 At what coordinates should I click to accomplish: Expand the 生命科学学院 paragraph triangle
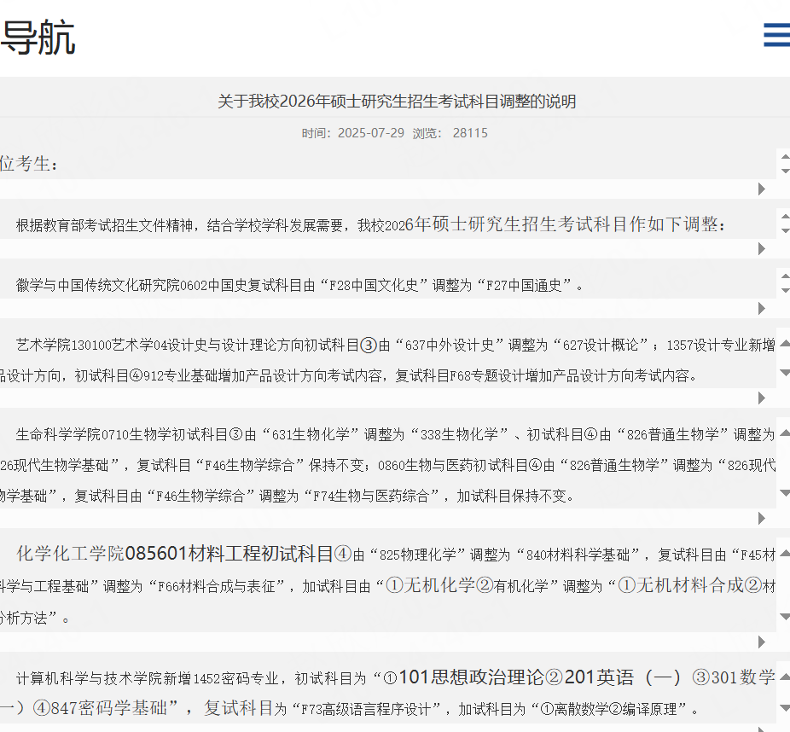click(x=762, y=517)
